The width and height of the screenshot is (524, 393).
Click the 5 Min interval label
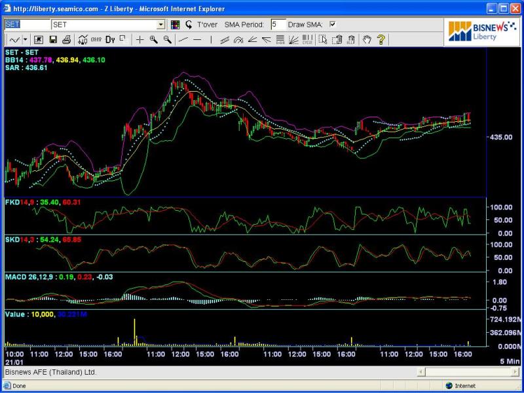510,362
